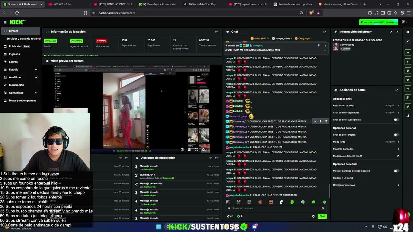The image size is (413, 232).
Task: Open Moderación del chat con IA external link
Action: pos(398,156)
